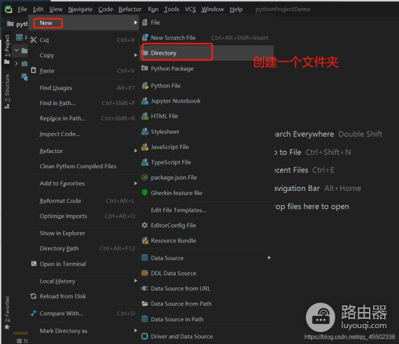Viewport: 399px width, 344px height.
Task: Expand Mark Directory as submenu arrow
Action: coord(136,331)
